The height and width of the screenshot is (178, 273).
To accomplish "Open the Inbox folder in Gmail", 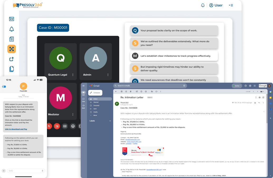I will [100, 99].
